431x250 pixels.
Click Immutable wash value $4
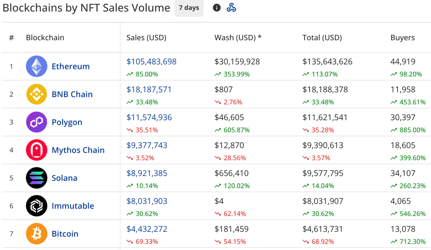219,201
